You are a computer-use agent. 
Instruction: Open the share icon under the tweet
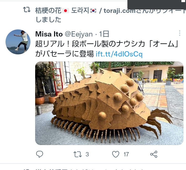point(154,154)
